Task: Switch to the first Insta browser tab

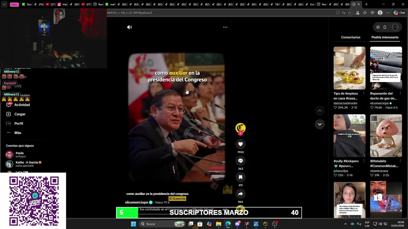Action: (15, 4)
